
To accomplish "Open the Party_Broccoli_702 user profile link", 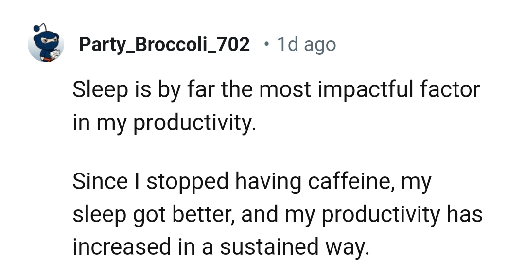I will pos(164,45).
